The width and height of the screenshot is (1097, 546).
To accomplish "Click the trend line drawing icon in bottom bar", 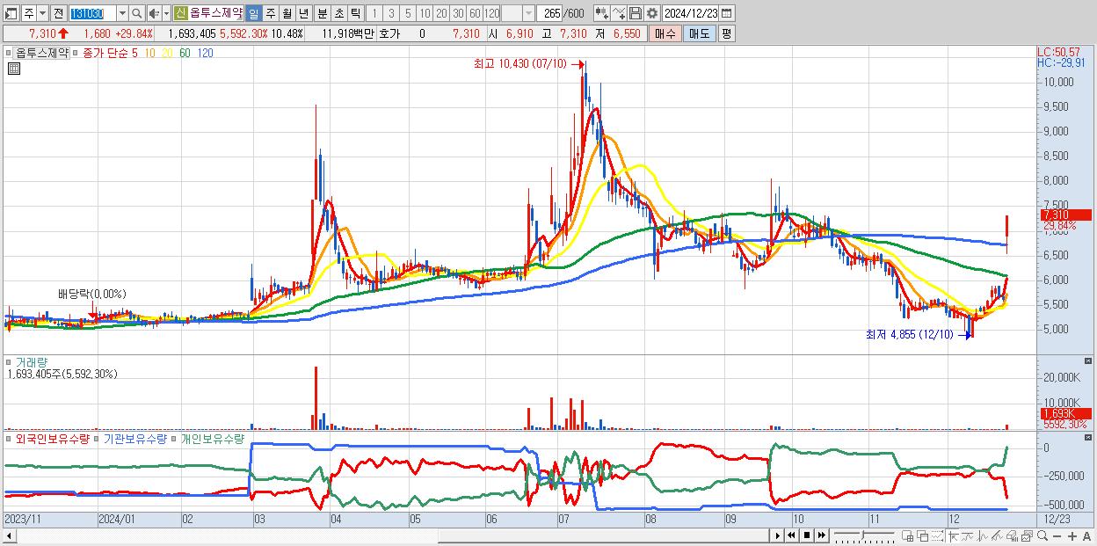I will coord(997,535).
